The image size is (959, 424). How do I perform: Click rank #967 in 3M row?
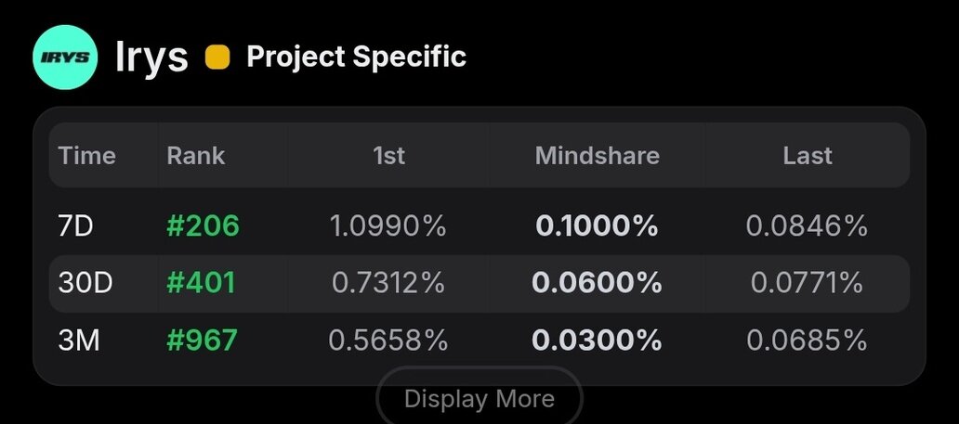[202, 340]
